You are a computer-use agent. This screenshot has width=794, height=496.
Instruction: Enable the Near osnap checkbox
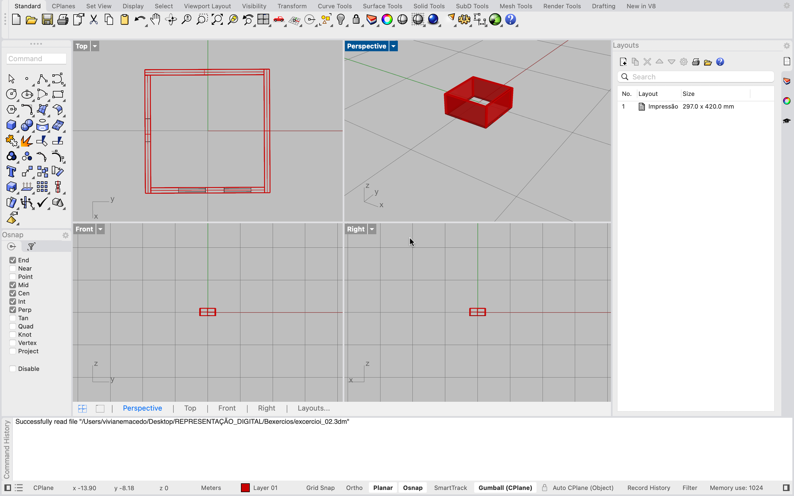(x=13, y=268)
